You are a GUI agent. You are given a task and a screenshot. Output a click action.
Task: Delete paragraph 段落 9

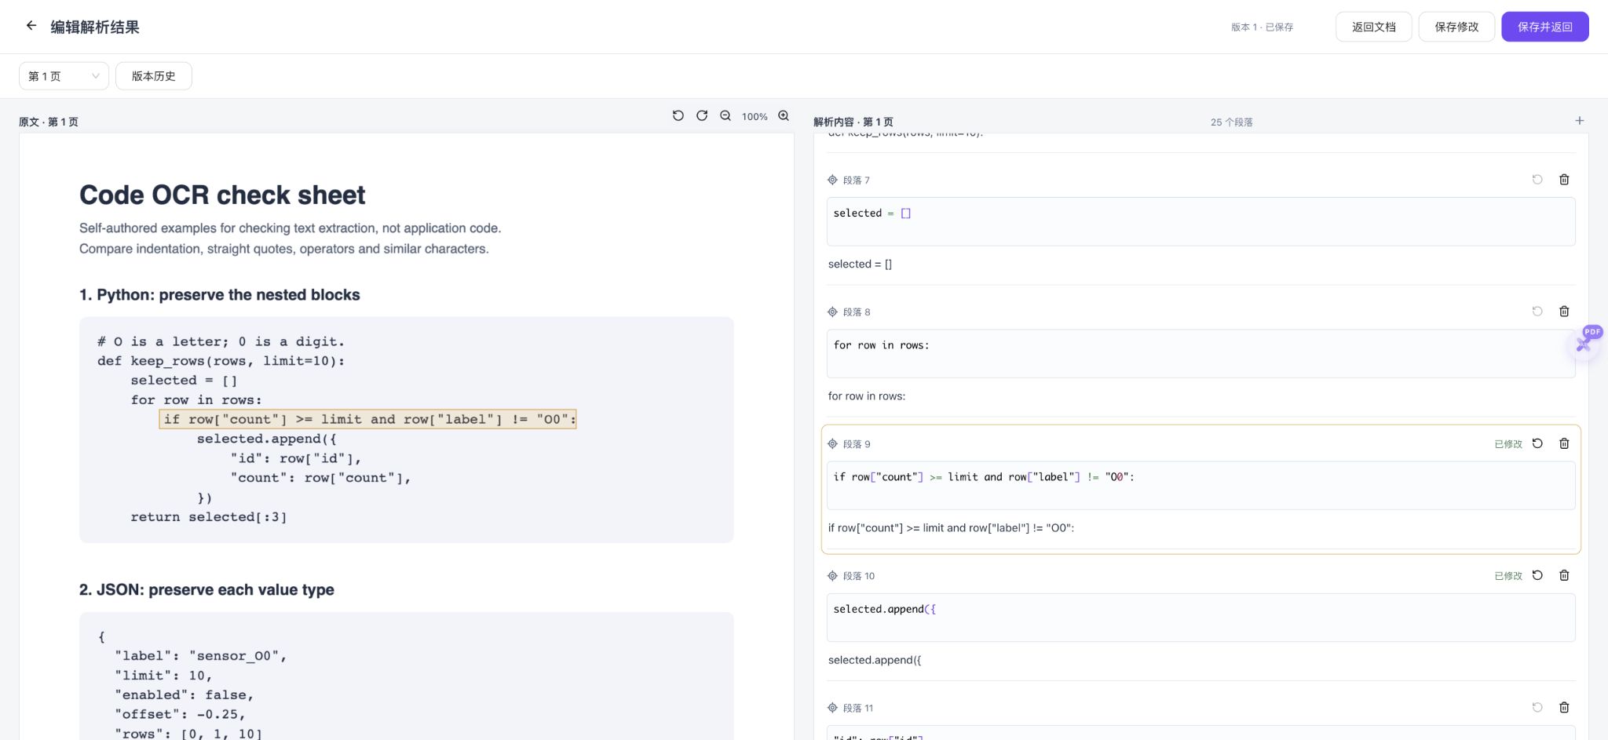tap(1564, 443)
